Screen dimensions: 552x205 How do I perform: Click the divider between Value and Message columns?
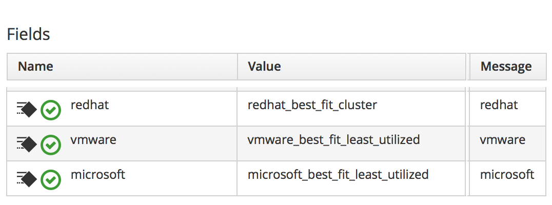click(467, 66)
